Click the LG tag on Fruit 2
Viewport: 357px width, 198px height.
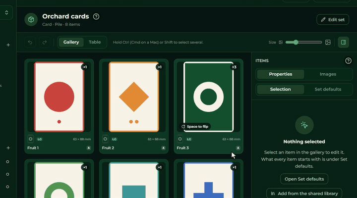click(115, 139)
